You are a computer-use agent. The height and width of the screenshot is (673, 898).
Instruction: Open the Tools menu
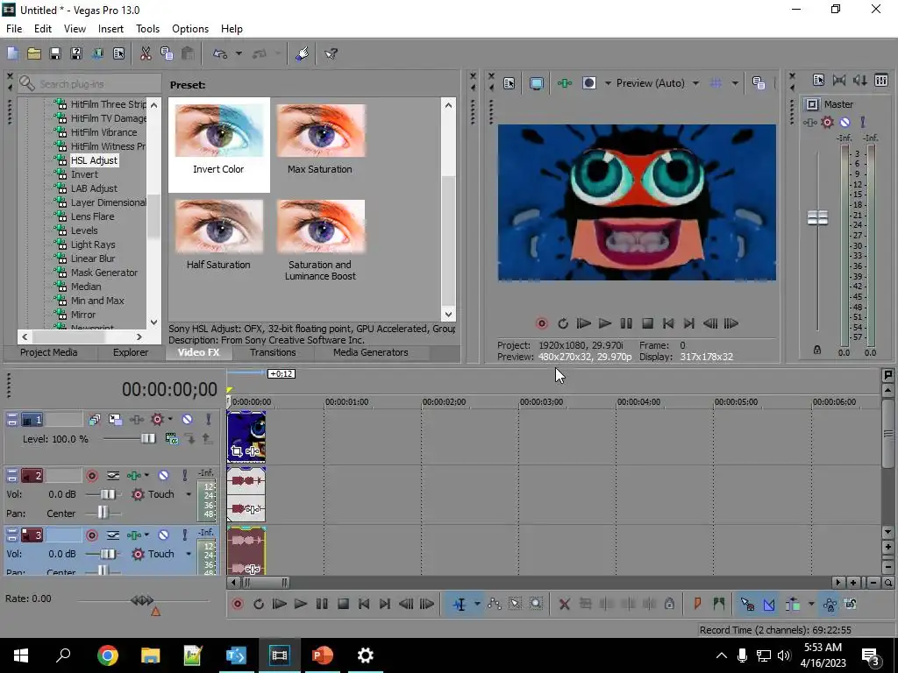(x=147, y=29)
